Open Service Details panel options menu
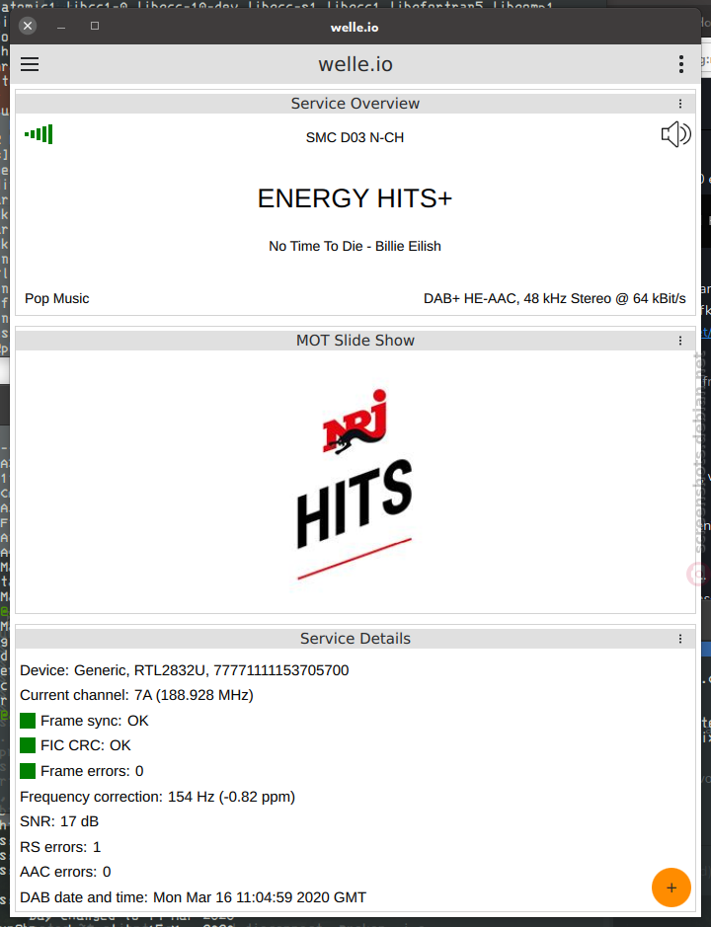711x927 pixels. (679, 639)
